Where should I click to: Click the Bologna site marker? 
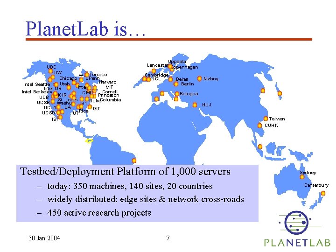pos(177,94)
